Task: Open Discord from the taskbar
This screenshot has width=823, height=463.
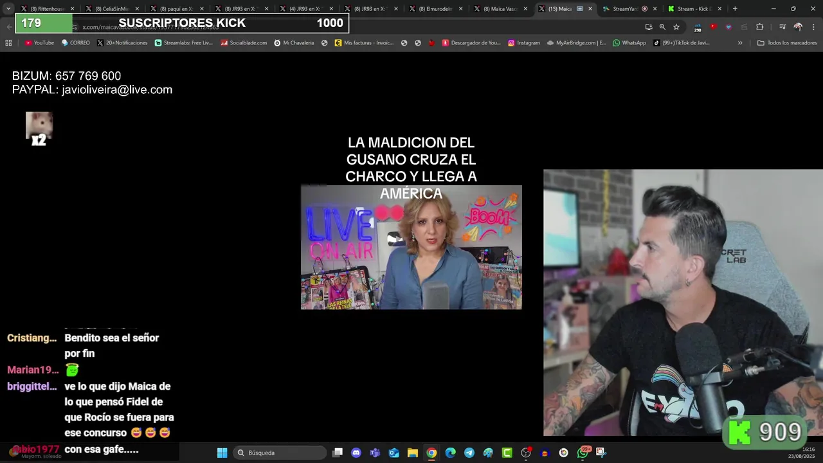Action: pos(356,453)
